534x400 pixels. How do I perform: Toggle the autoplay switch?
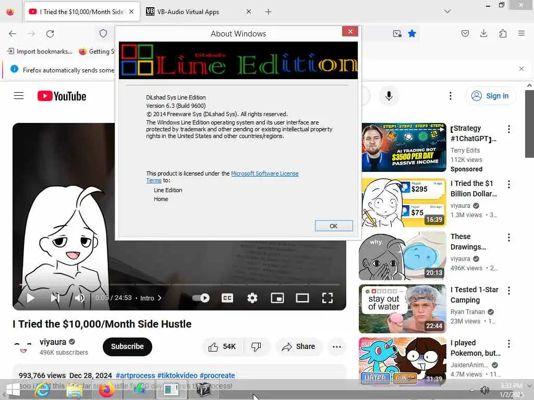tap(201, 298)
